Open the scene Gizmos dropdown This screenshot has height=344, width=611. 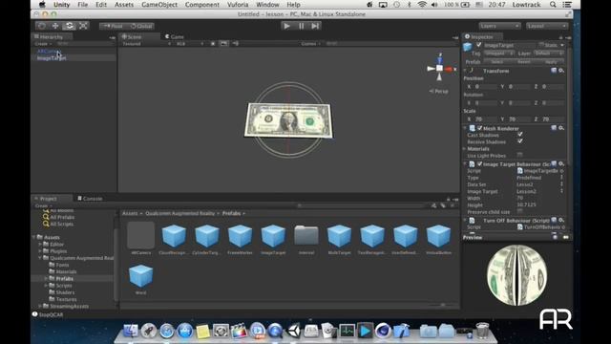click(310, 44)
